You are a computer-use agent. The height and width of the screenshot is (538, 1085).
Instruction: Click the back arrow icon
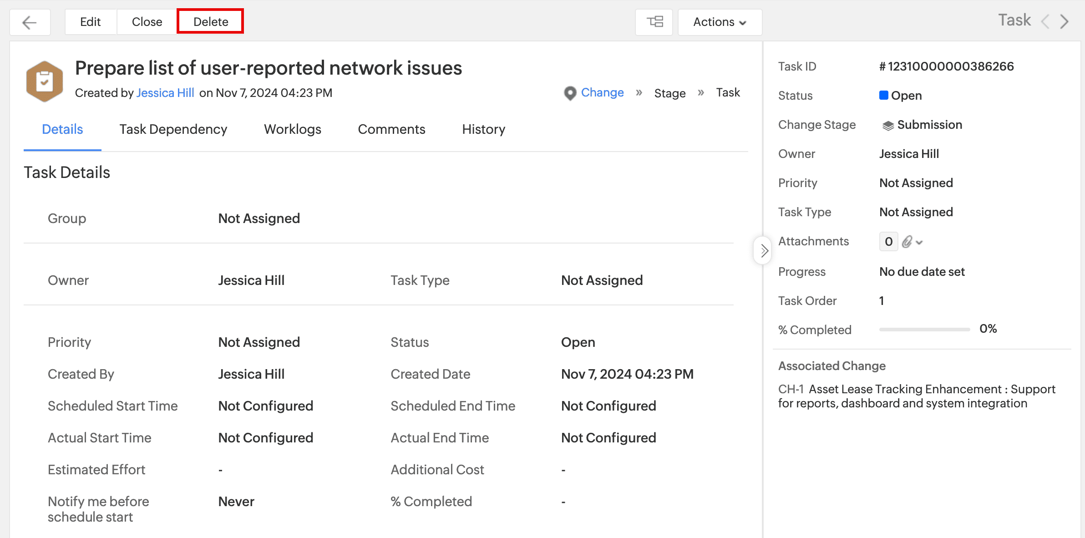(30, 22)
